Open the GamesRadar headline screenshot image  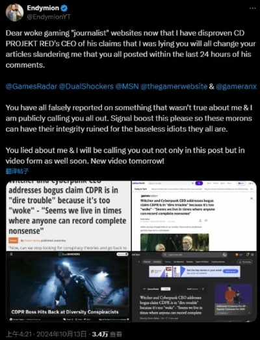(x=68, y=216)
